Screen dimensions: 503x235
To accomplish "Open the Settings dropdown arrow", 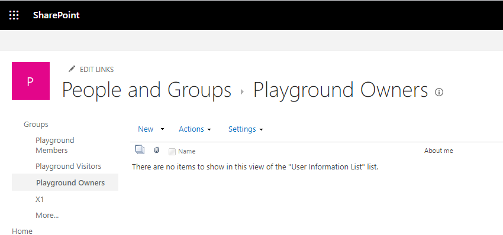I will 261,130.
